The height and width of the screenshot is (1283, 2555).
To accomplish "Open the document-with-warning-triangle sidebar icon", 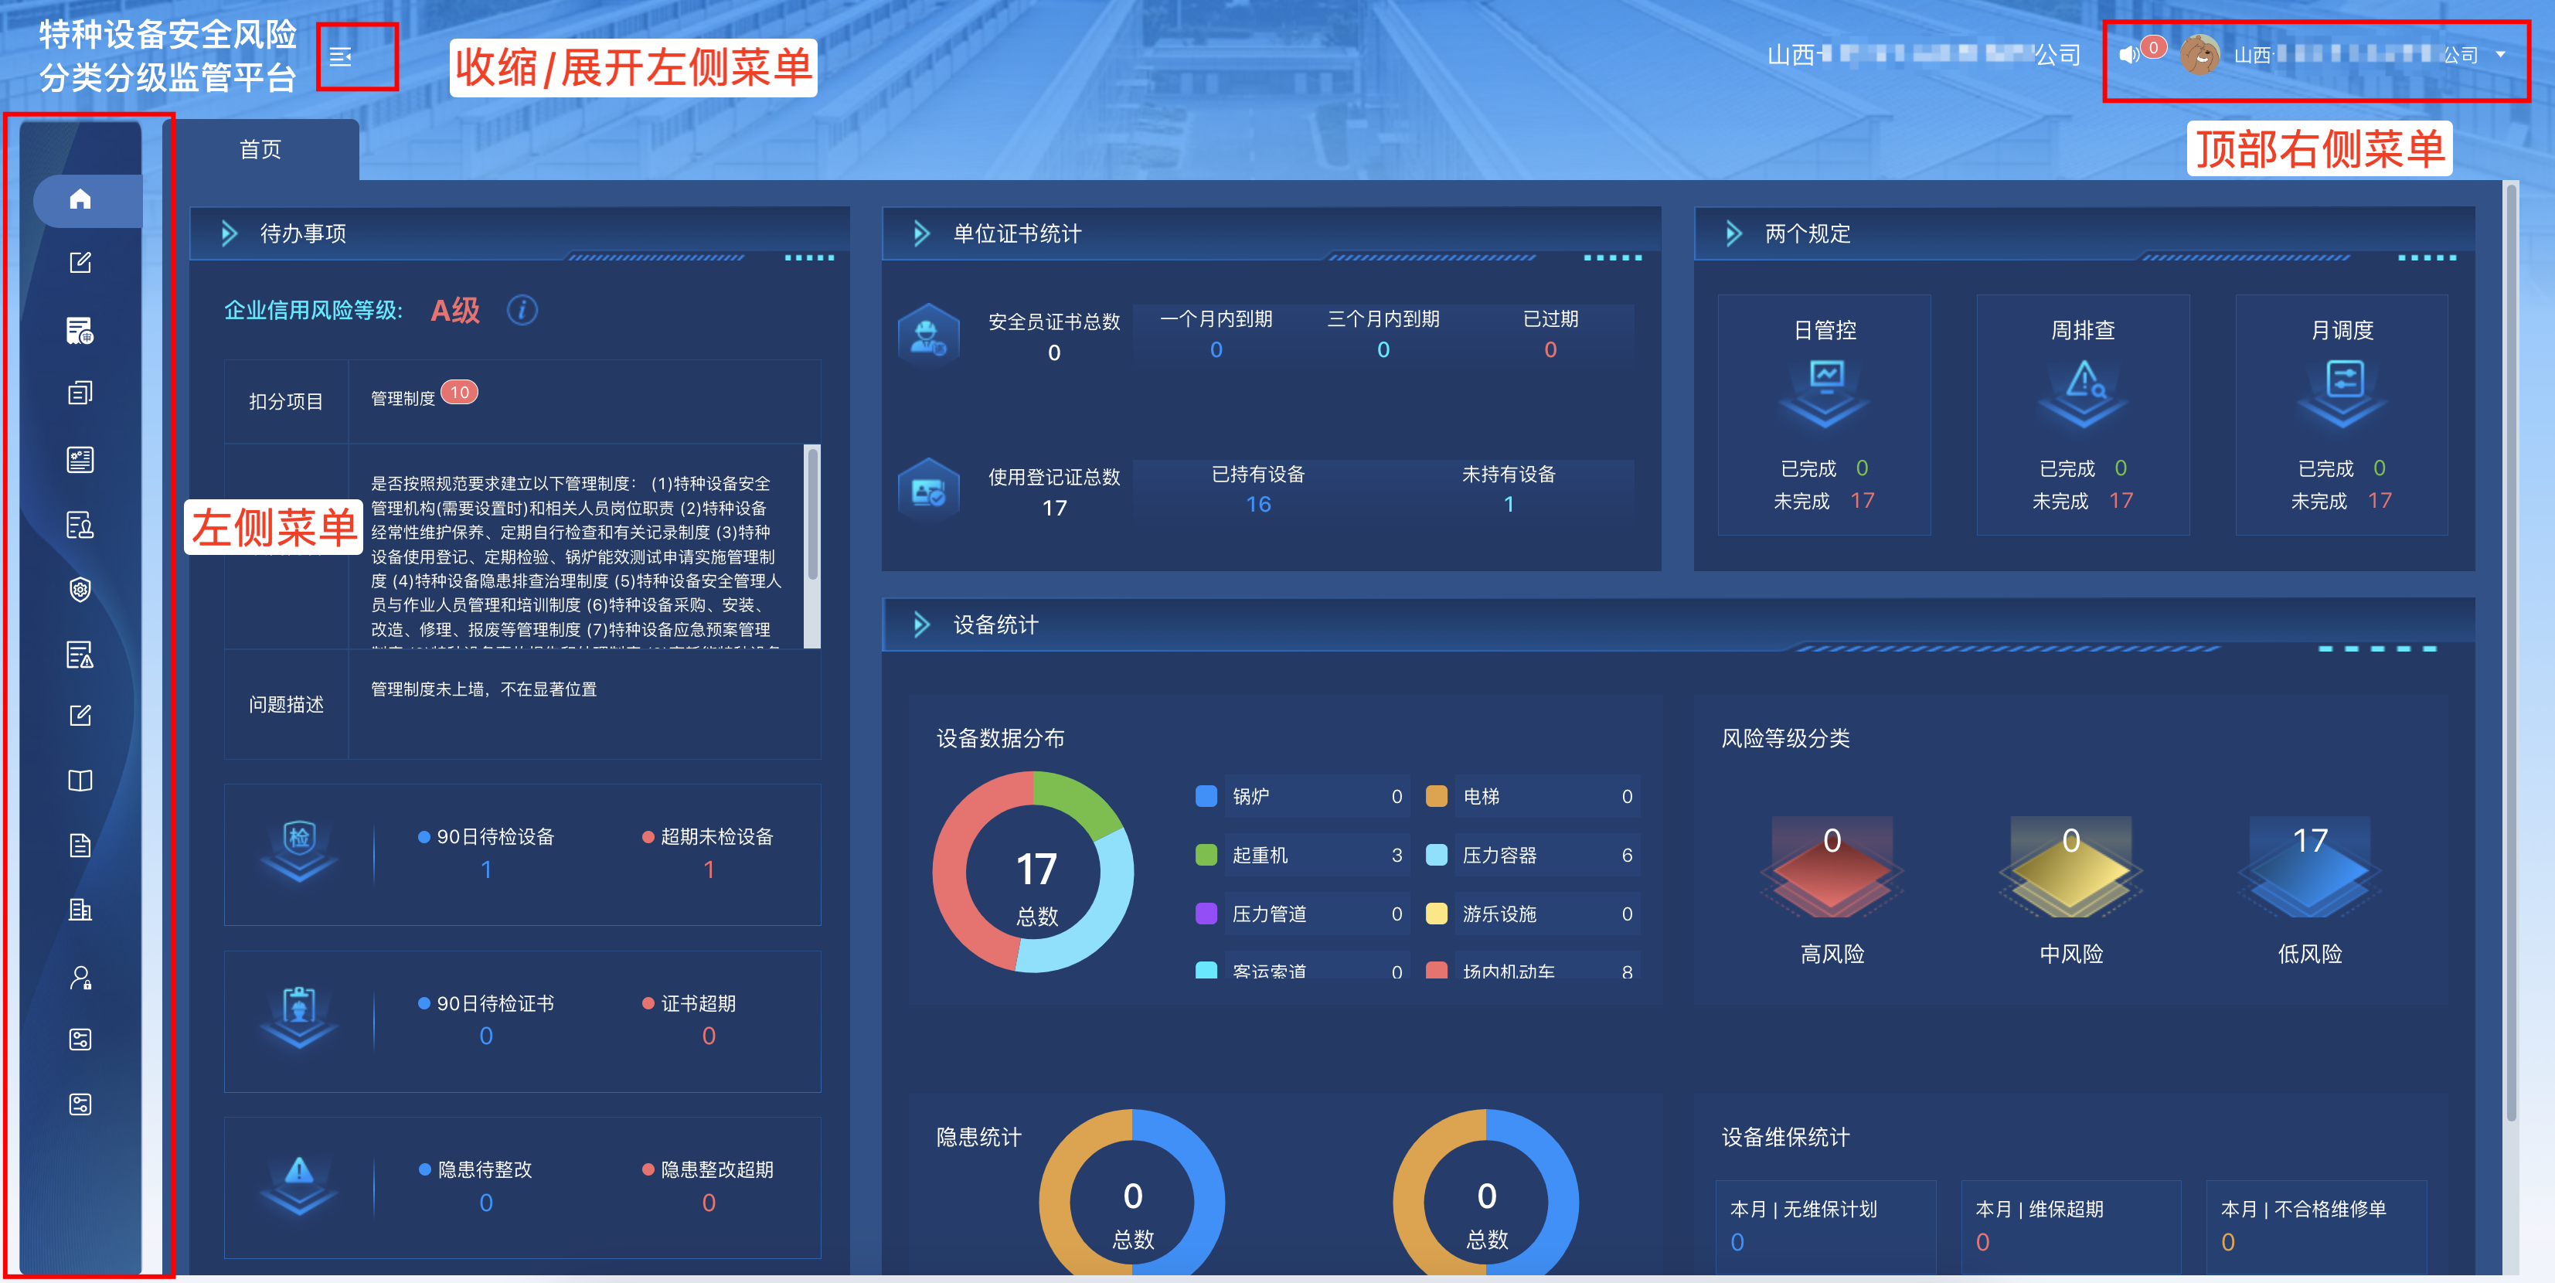I will 80,655.
